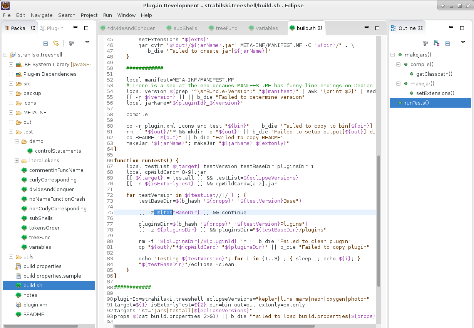Viewport: 474px width, 328px height.
Task: Open plugin.xml file in Package Explorer
Action: point(36,305)
